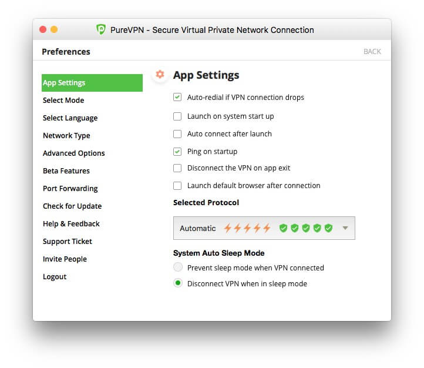Click the red close window button

pos(43,29)
